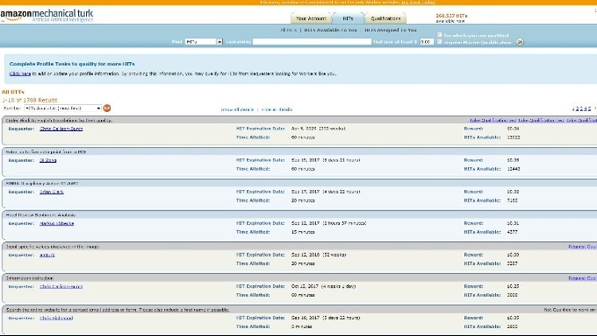
Task: Click Request Qualification link on fifth HIT
Action: tap(583, 247)
